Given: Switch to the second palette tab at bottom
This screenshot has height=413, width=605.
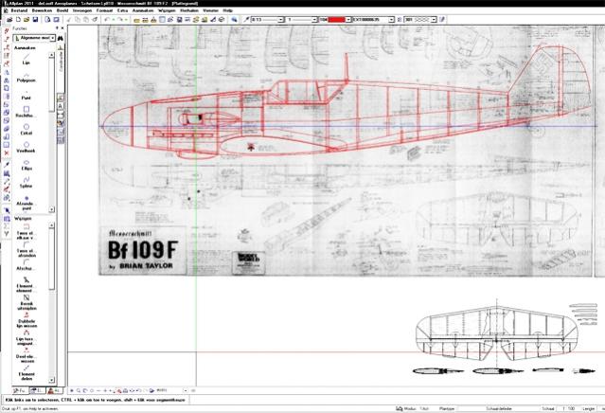Looking at the screenshot, I should (x=38, y=390).
